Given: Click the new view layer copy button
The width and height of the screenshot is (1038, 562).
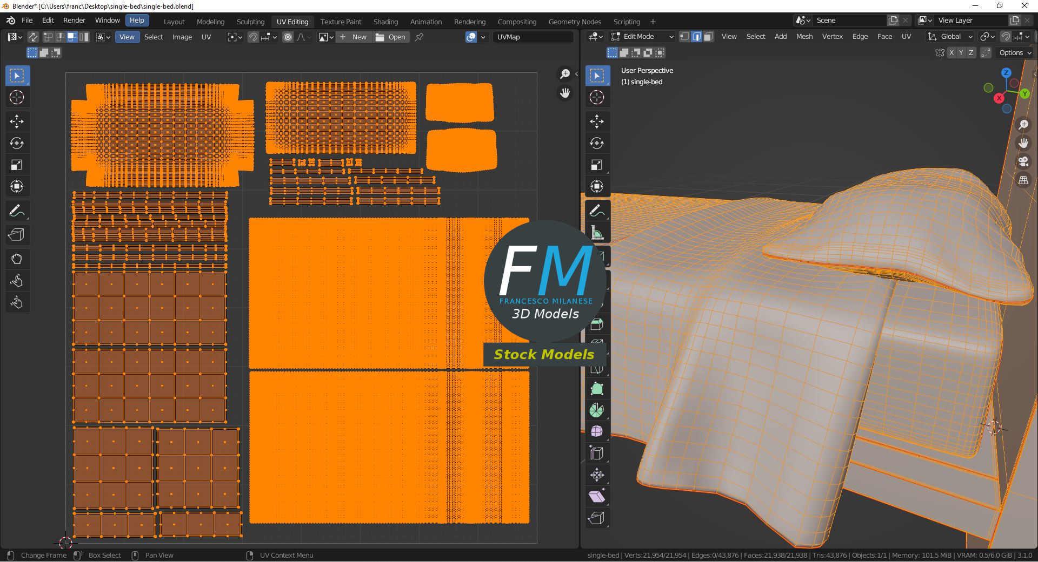Looking at the screenshot, I should coord(1015,20).
